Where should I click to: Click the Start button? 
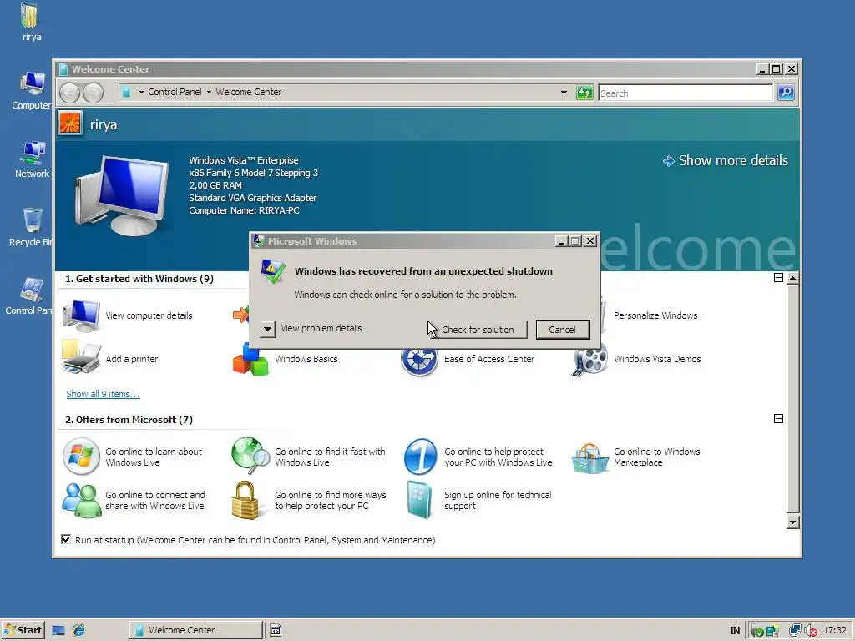(23, 630)
